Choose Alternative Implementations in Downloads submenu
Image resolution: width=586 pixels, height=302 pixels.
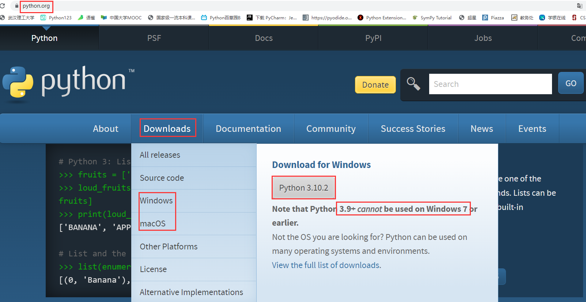[194, 292]
